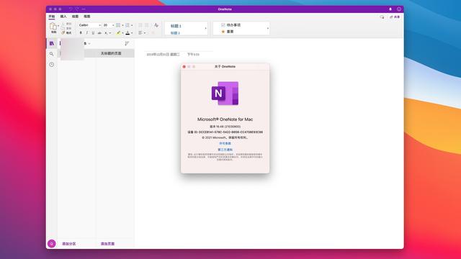Click the sort pages icon
Screen dimensions: 461x259
click(x=127, y=43)
